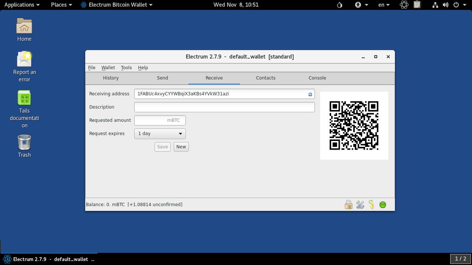The height and width of the screenshot is (265, 472).
Task: Click inside the Description input field
Action: point(224,107)
